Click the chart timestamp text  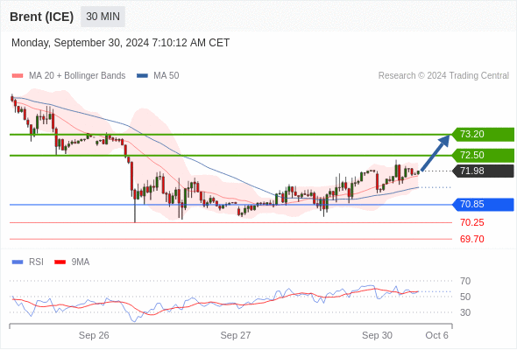pos(120,43)
